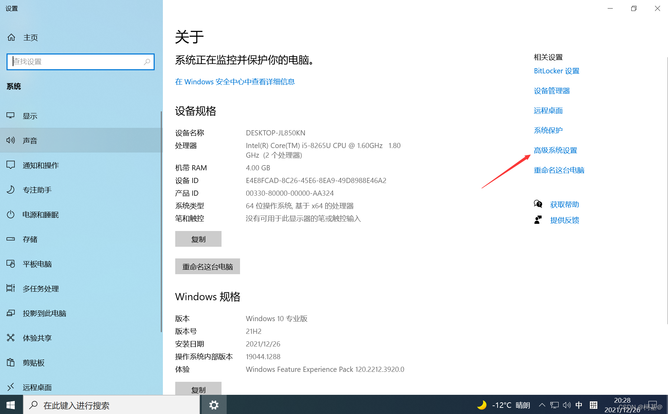Click the Display monitor icon

click(x=11, y=116)
